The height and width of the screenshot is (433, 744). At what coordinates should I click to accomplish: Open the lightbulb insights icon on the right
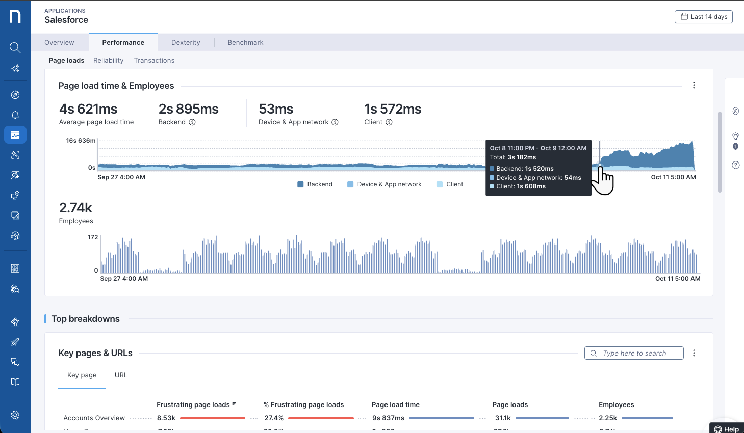[x=735, y=137]
